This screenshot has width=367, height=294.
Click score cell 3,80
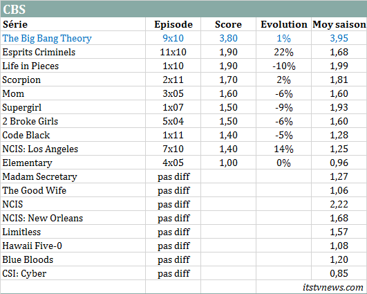(228, 38)
